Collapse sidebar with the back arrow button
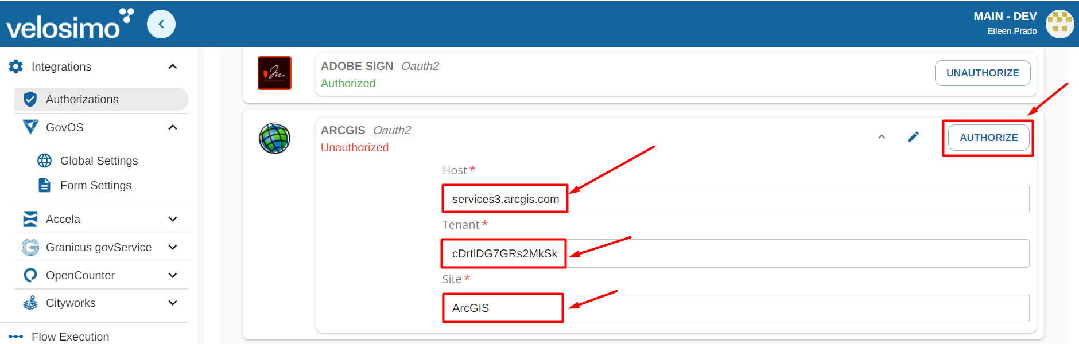 161,24
